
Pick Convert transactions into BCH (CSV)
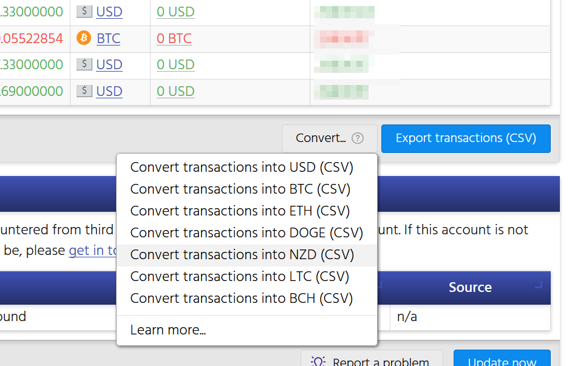click(241, 298)
